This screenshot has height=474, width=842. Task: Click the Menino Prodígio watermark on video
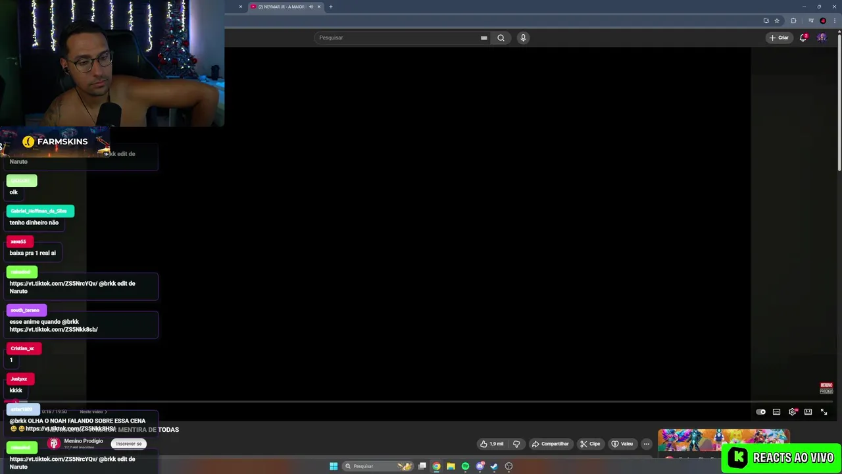point(826,388)
